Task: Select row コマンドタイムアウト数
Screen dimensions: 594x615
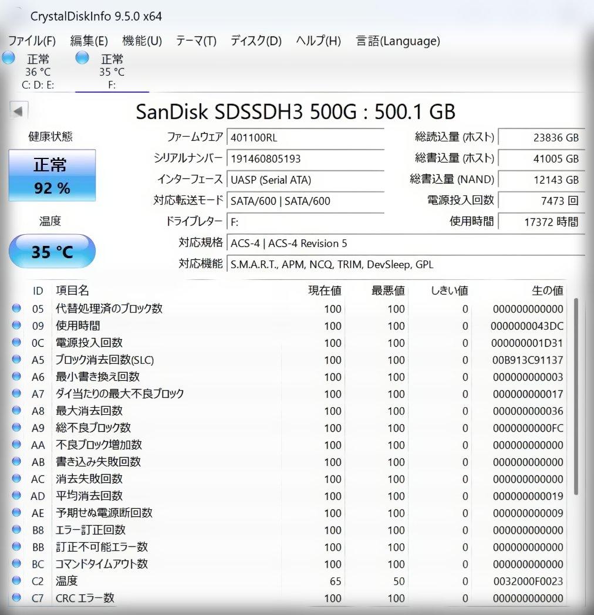Action: pos(288,564)
